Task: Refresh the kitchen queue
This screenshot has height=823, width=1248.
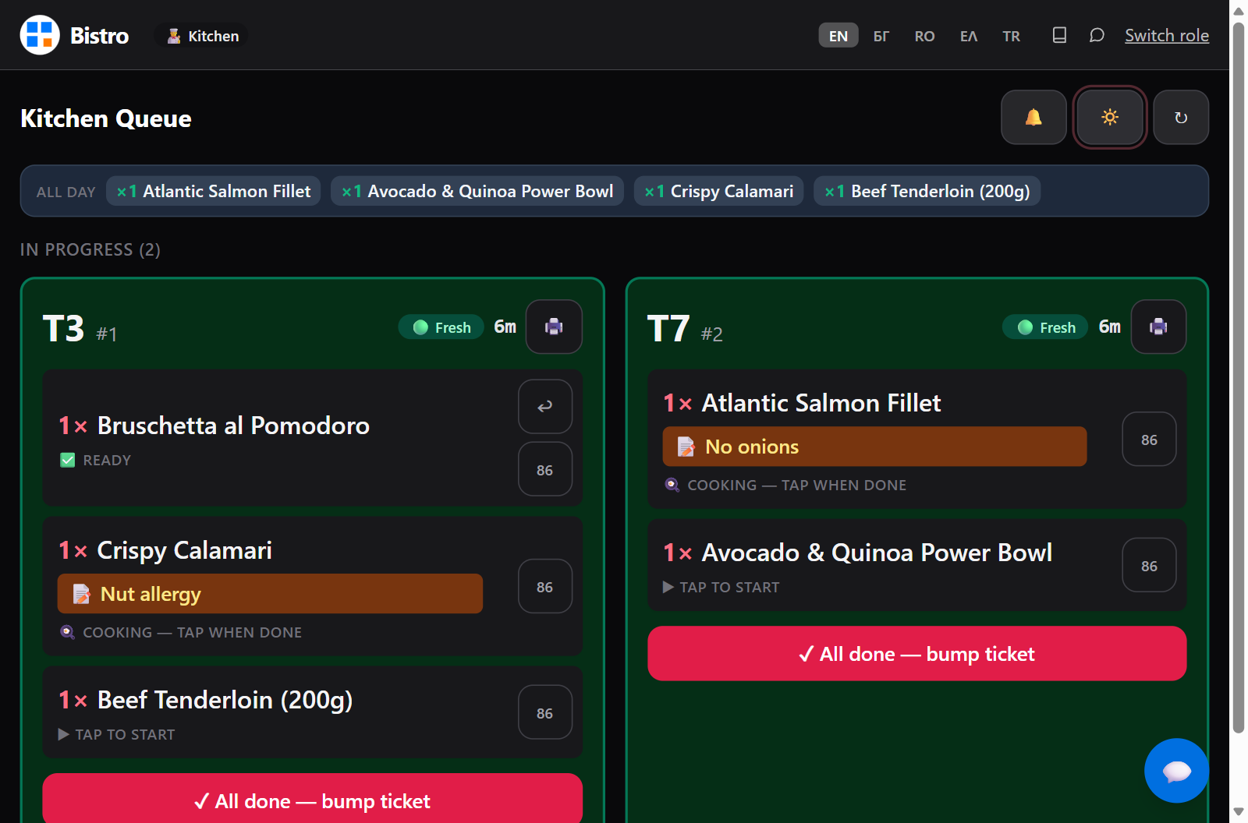Action: click(1181, 117)
